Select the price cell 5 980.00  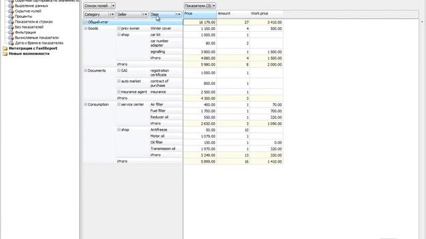click(x=200, y=64)
